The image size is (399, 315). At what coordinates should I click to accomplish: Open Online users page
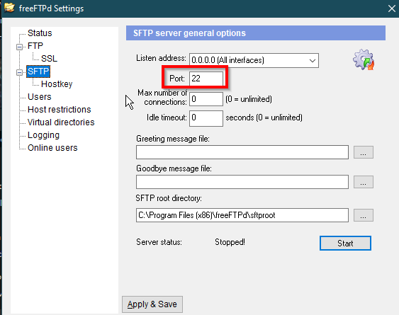click(52, 148)
